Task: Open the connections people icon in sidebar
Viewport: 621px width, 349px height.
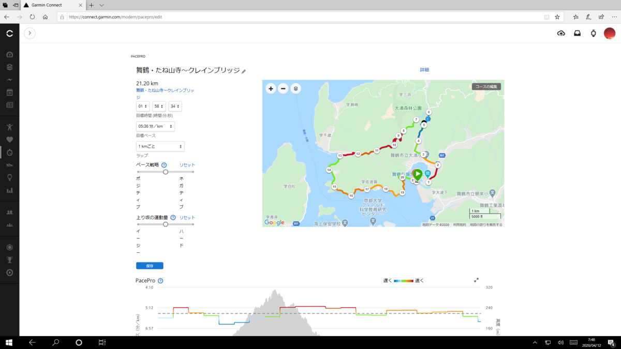Action: (x=9, y=212)
